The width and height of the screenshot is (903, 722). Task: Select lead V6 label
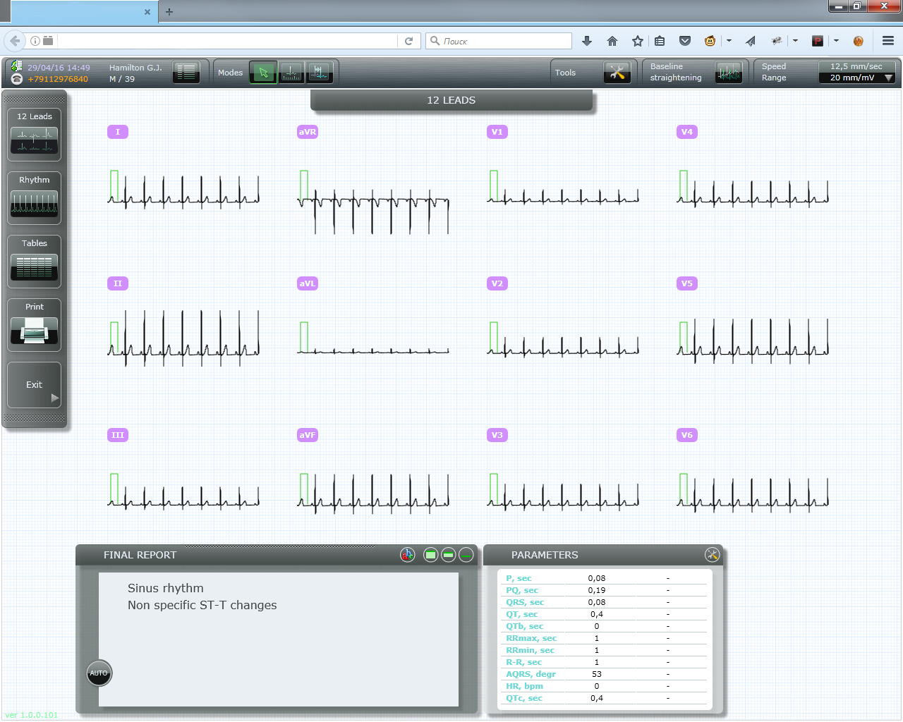click(687, 435)
